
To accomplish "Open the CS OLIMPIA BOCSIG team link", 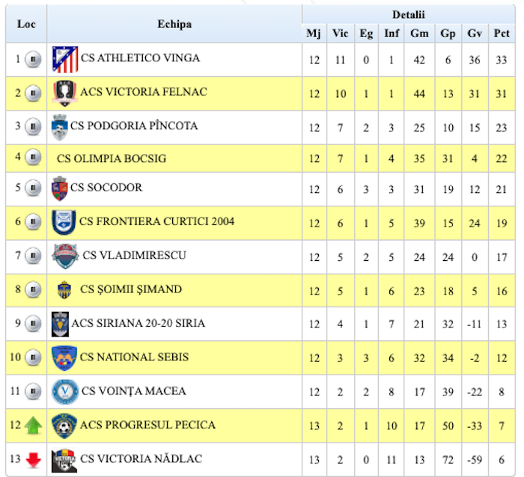I will pyautogui.click(x=112, y=159).
